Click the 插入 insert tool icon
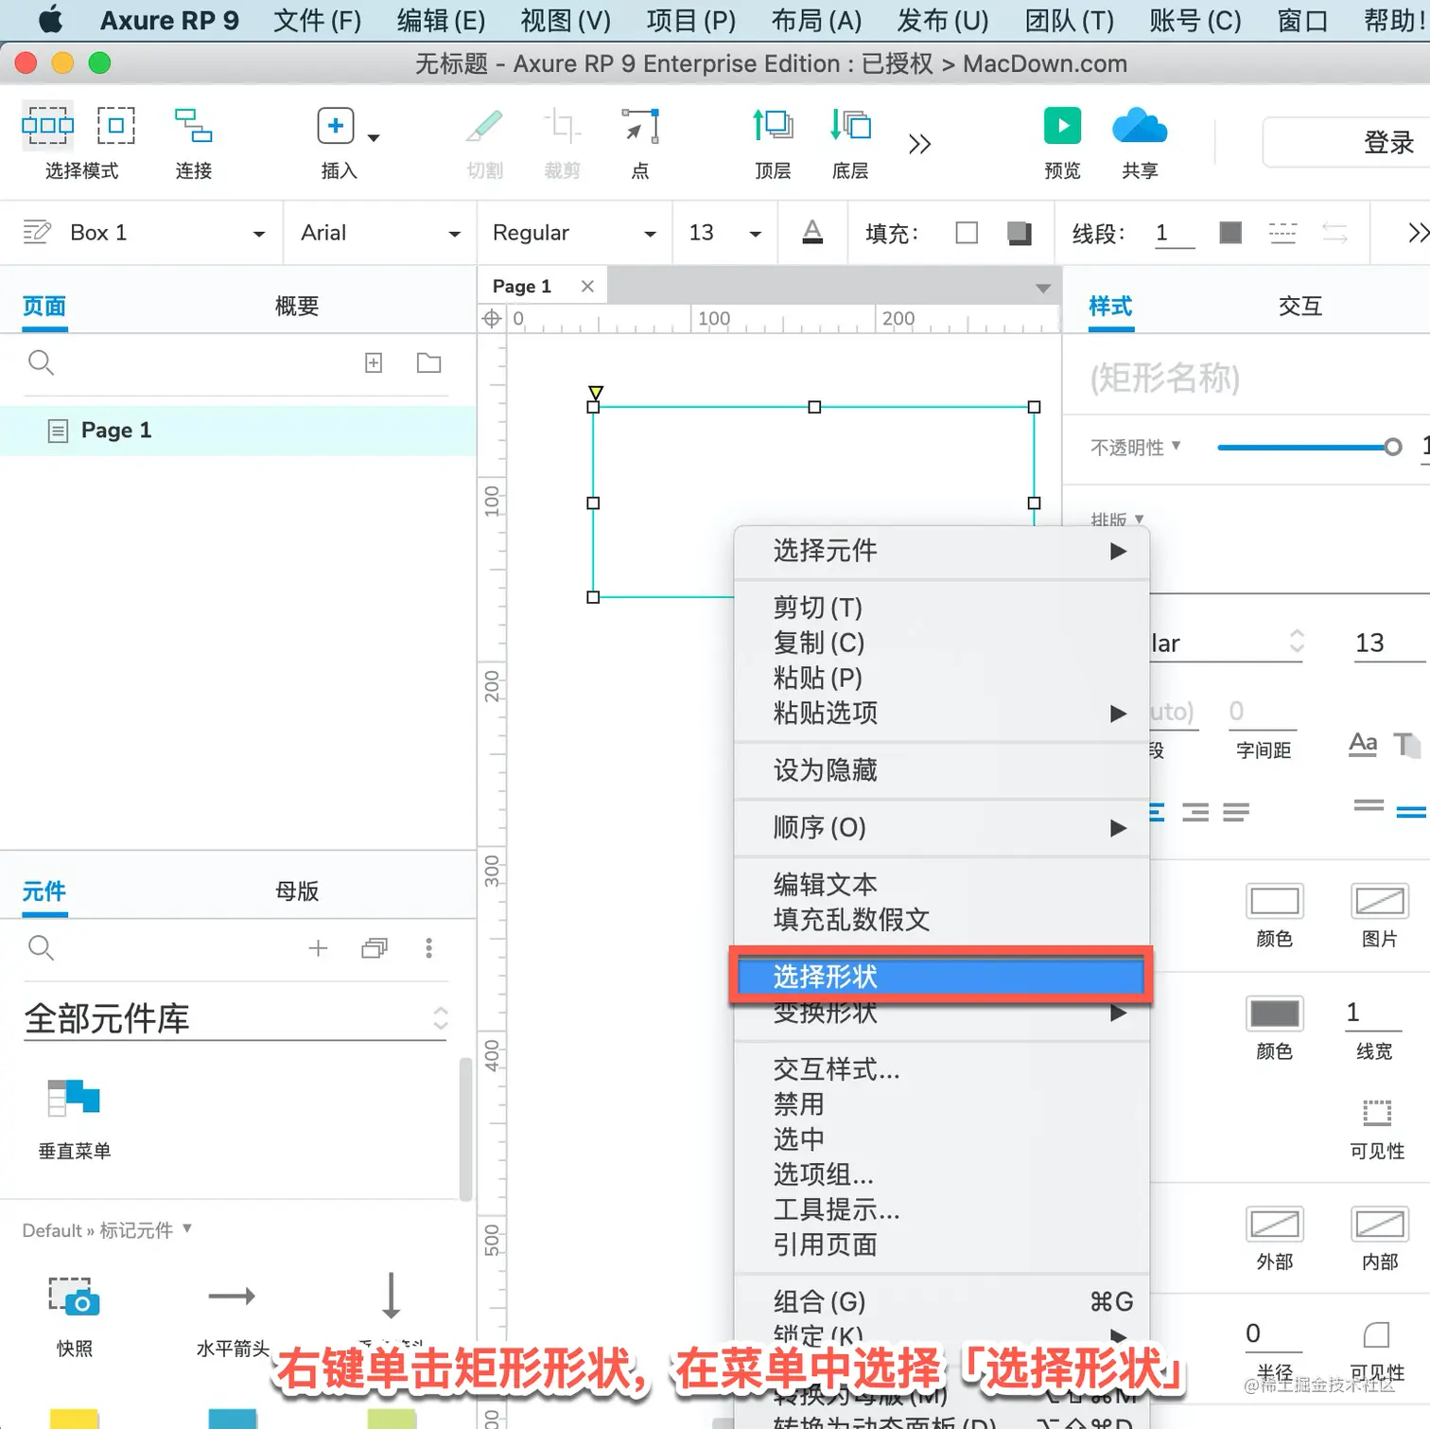1430x1429 pixels. click(335, 126)
